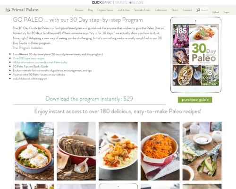Open the poached eggs bowl photo

[34, 151]
